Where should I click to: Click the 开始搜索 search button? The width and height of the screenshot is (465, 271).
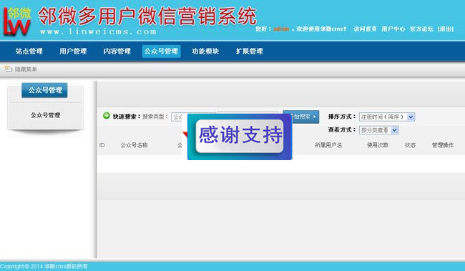click(x=305, y=117)
